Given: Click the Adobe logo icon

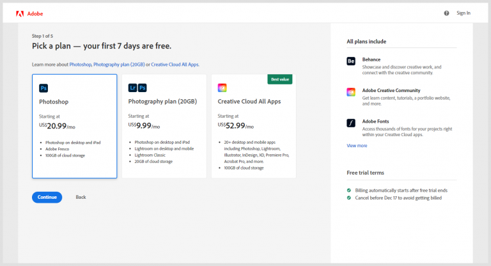Looking at the screenshot, I should 20,13.
